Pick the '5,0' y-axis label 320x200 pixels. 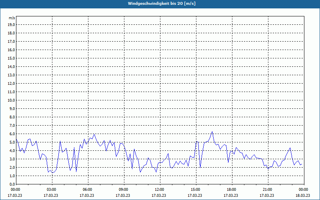coord(12,142)
